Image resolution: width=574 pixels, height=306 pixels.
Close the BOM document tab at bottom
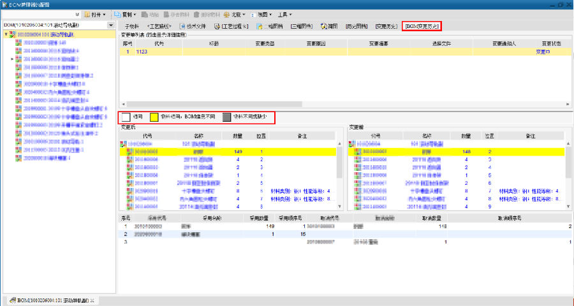click(92, 300)
